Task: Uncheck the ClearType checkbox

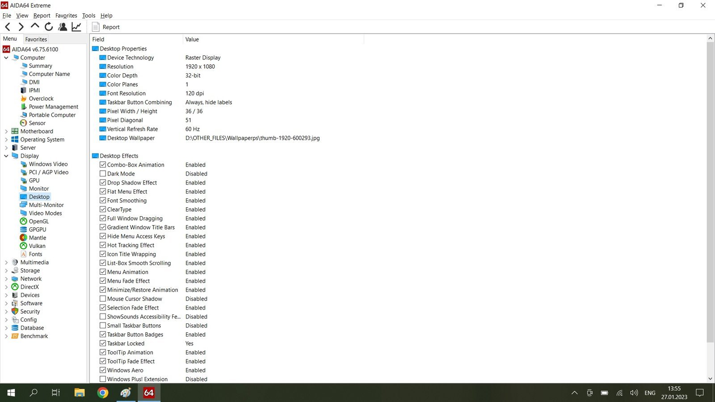Action: click(x=103, y=209)
